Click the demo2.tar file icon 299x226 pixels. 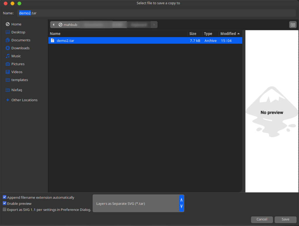(52, 40)
